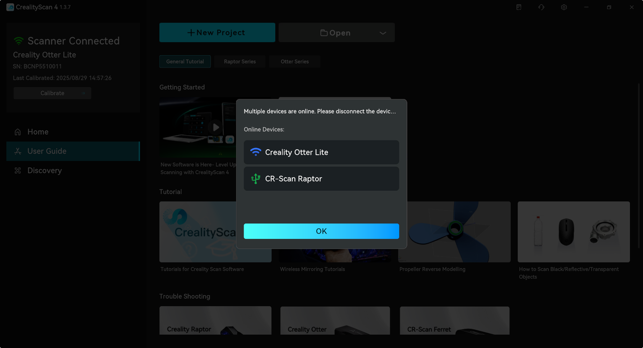Expand the Open button dropdown arrow
Screen dimensions: 643x348
tap(383, 33)
